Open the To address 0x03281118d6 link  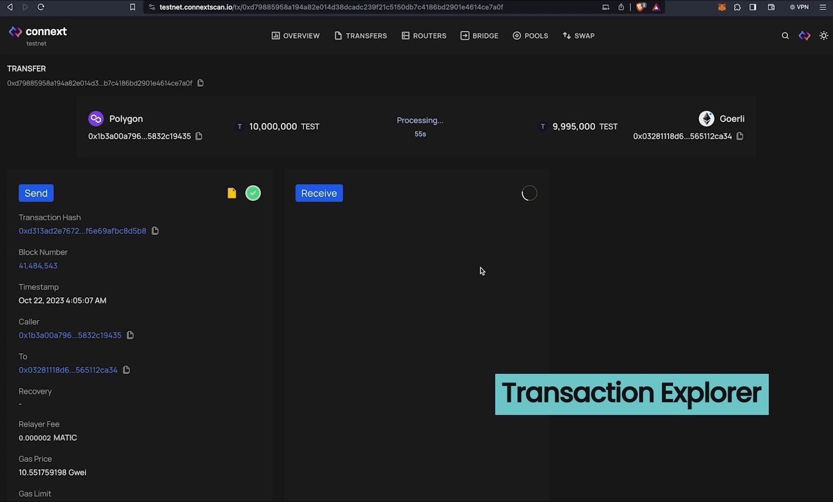point(68,370)
